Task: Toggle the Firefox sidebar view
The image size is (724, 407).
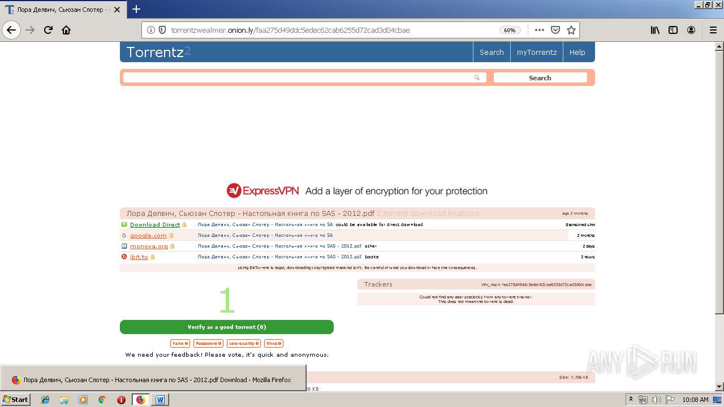Action: click(x=673, y=30)
